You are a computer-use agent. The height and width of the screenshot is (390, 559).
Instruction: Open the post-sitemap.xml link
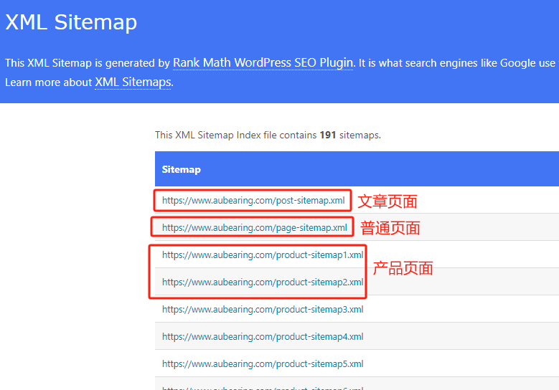coord(253,201)
